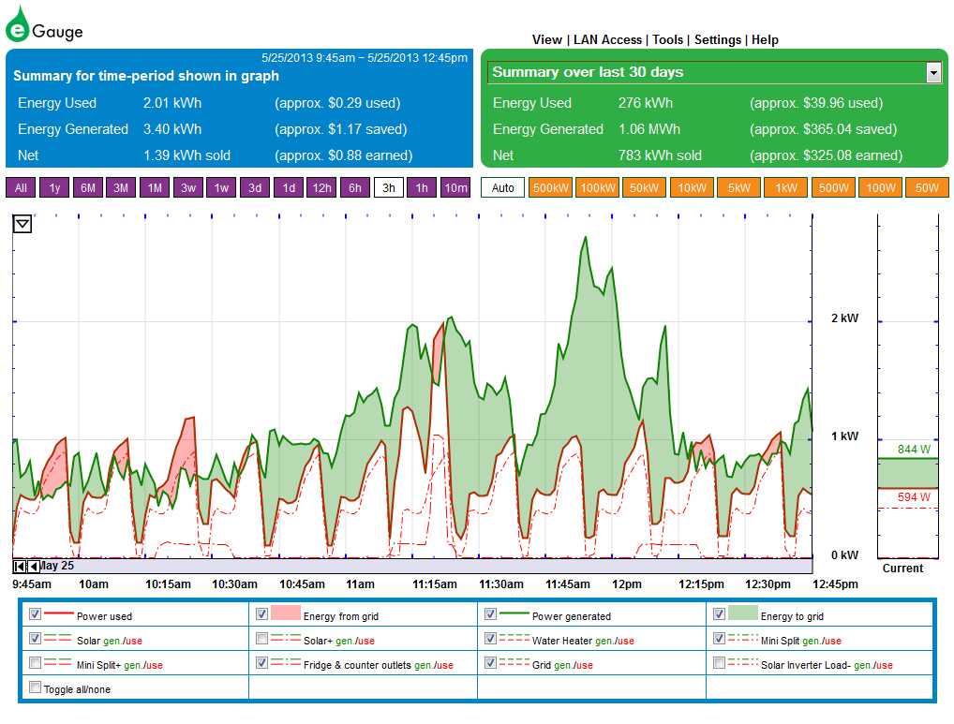The height and width of the screenshot is (724, 954).
Task: Click the pink Energy from grid swatch
Action: coord(285,614)
